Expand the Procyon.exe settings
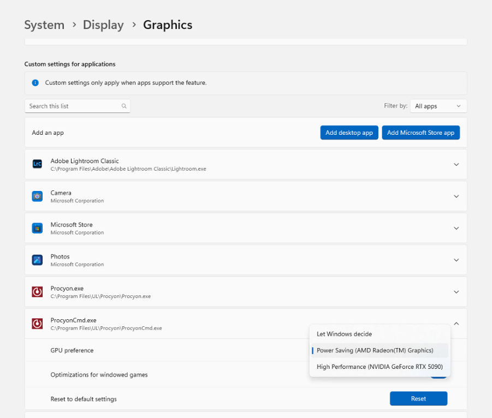This screenshot has height=418, width=492. click(x=456, y=292)
